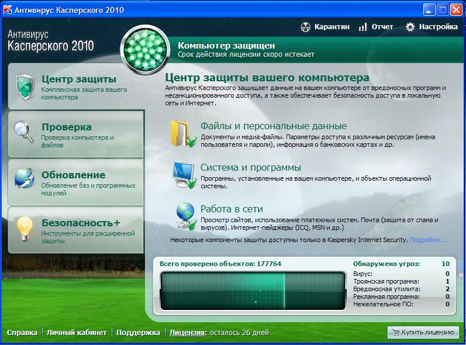Click the green shield icon for Центр защиты
466x345 pixels.
point(25,87)
